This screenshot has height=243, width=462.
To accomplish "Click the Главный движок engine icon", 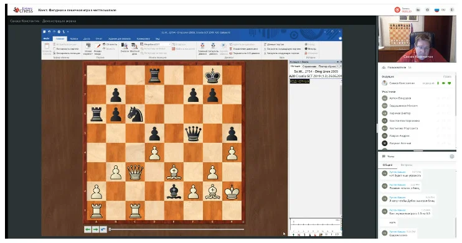I will [202, 45].
